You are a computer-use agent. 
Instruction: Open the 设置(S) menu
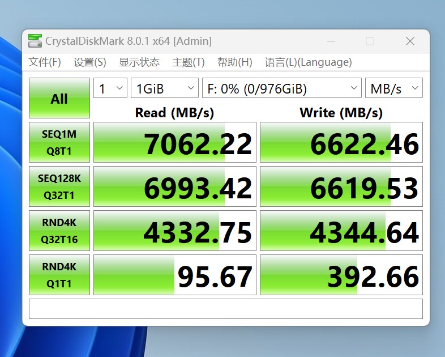89,62
